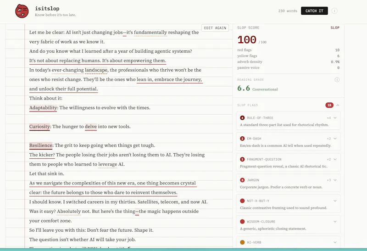Click the 230 words counter
Image resolution: width=367 pixels, height=251 pixels.
288,11
